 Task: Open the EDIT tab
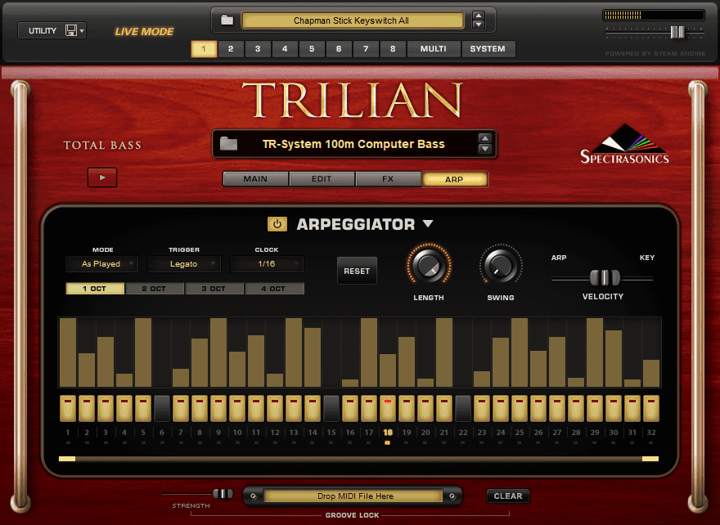(x=322, y=179)
